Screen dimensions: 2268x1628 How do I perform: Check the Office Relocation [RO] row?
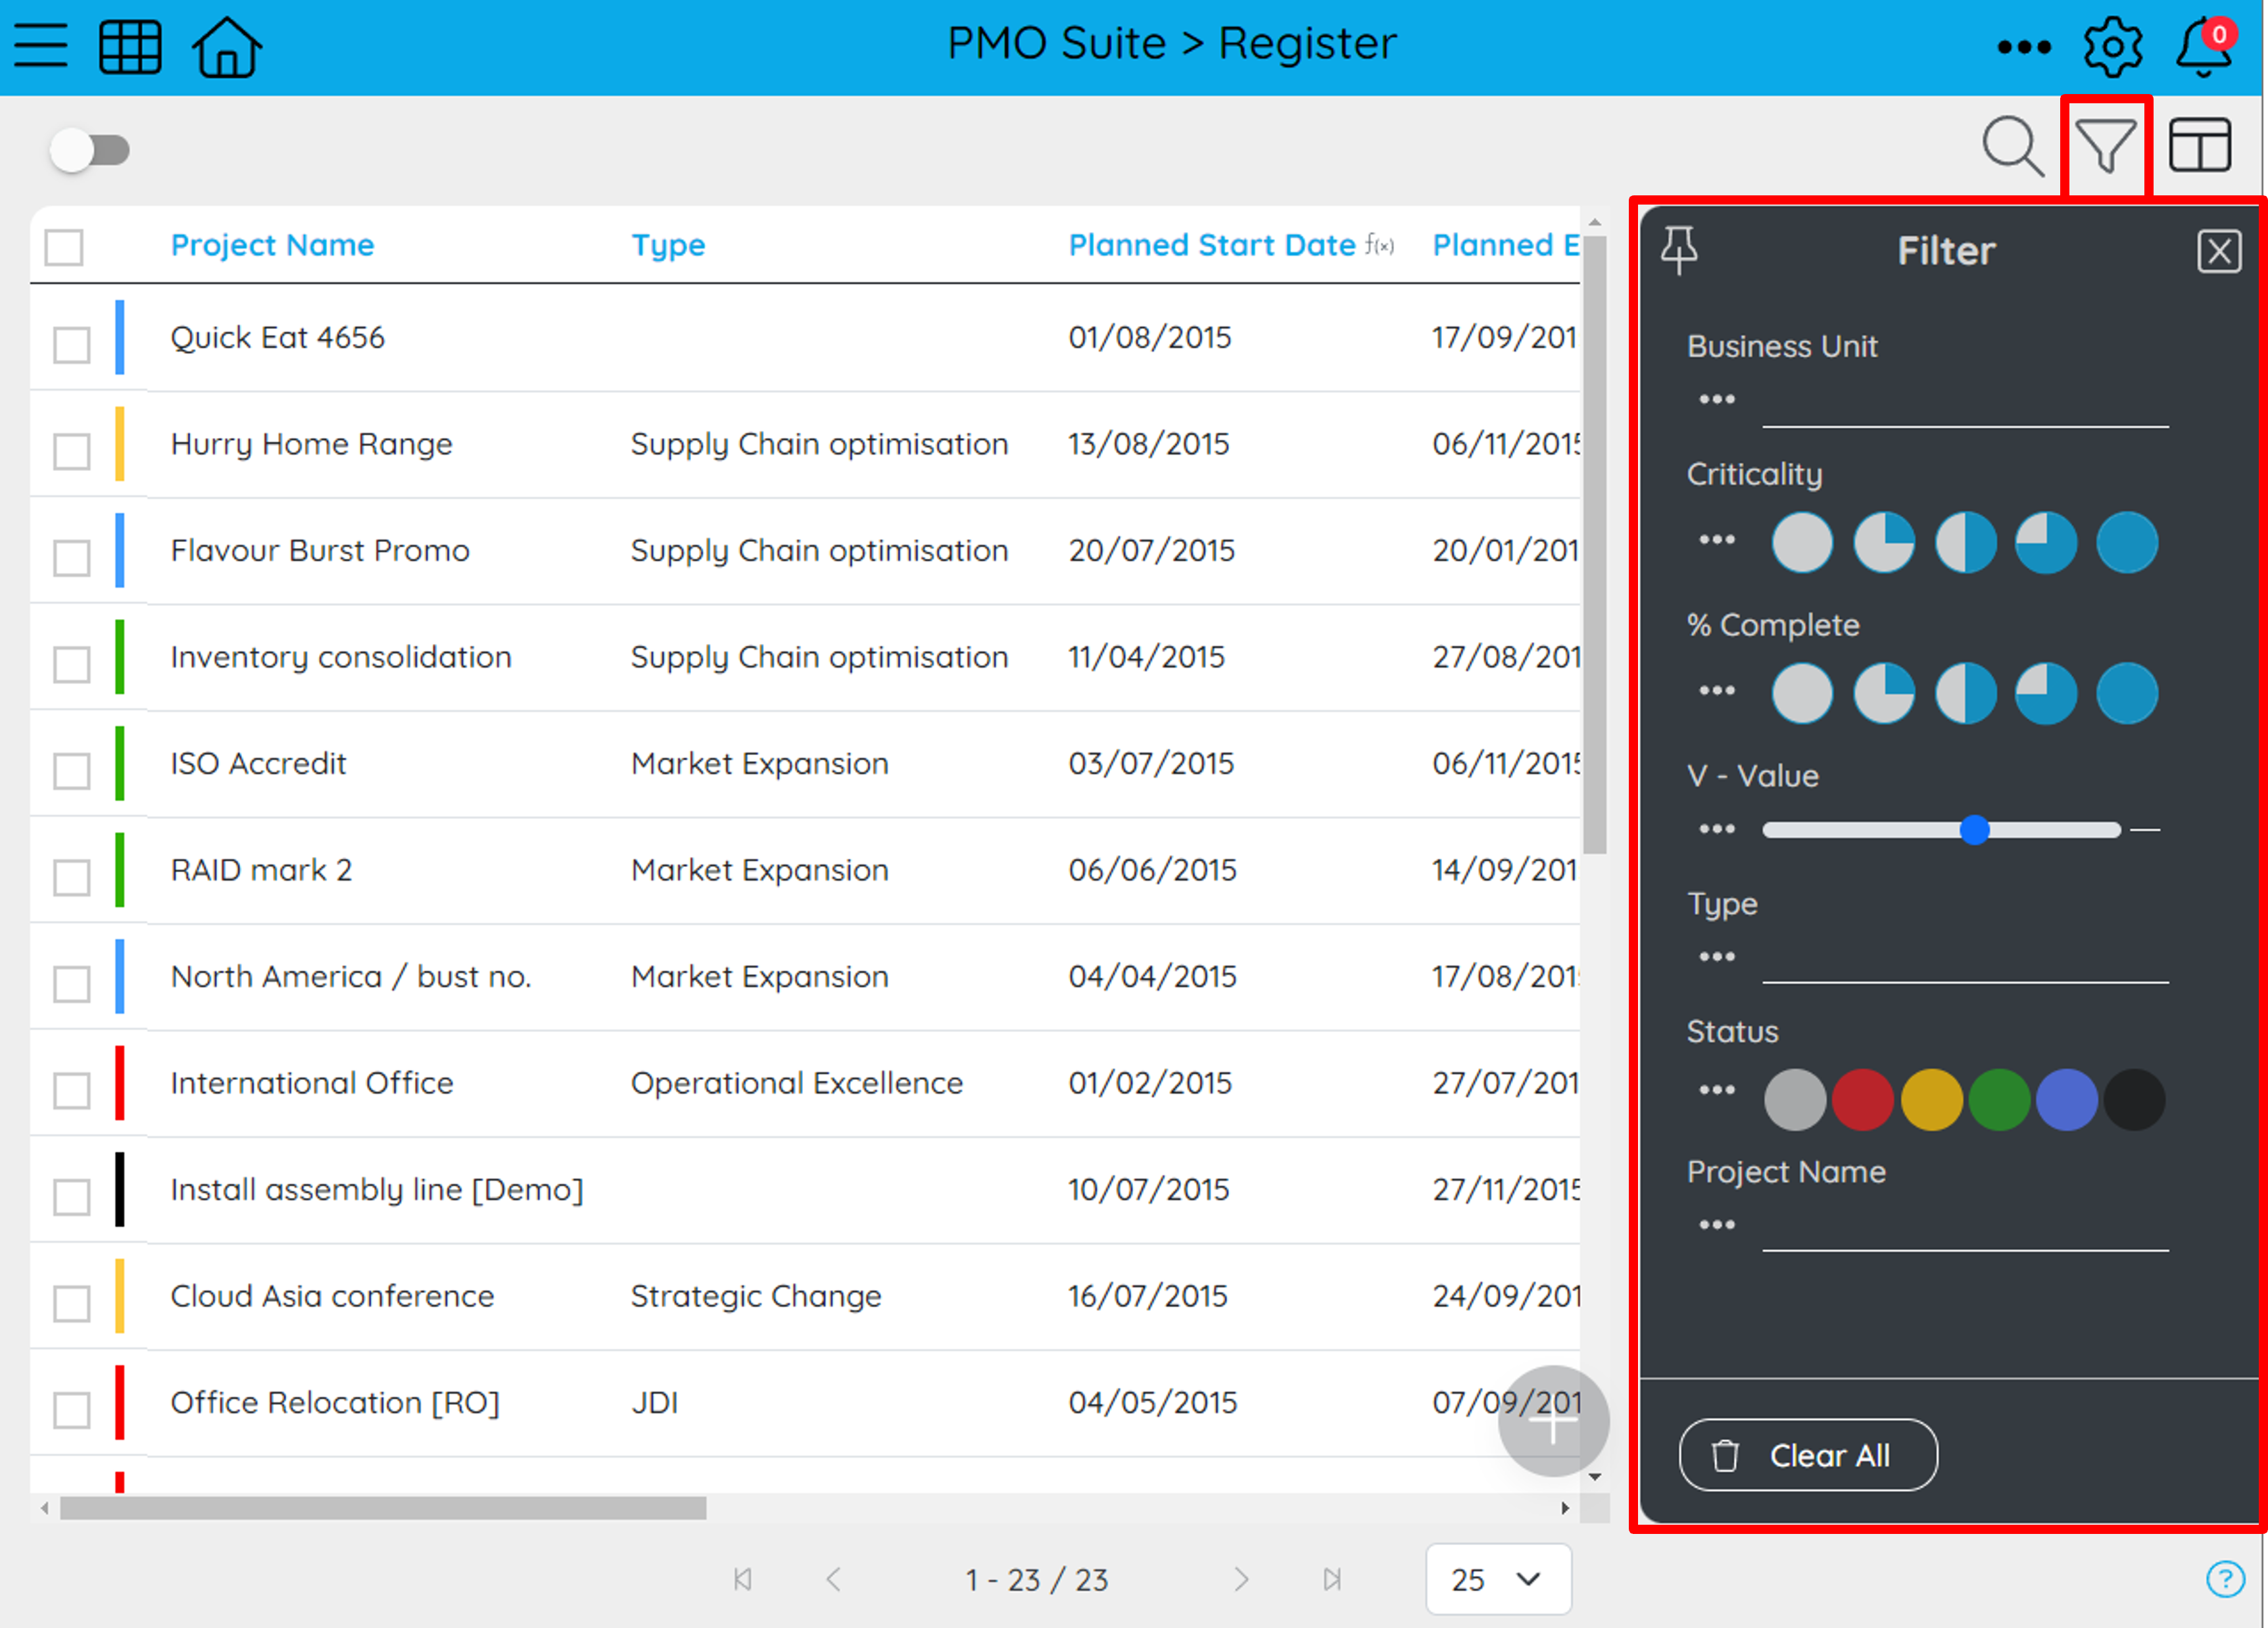[x=72, y=1410]
